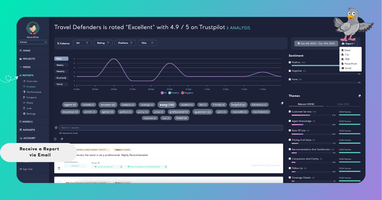Viewport: 382px width, 200px height.
Task: Toggle the All series legend dot
Action: point(162,93)
